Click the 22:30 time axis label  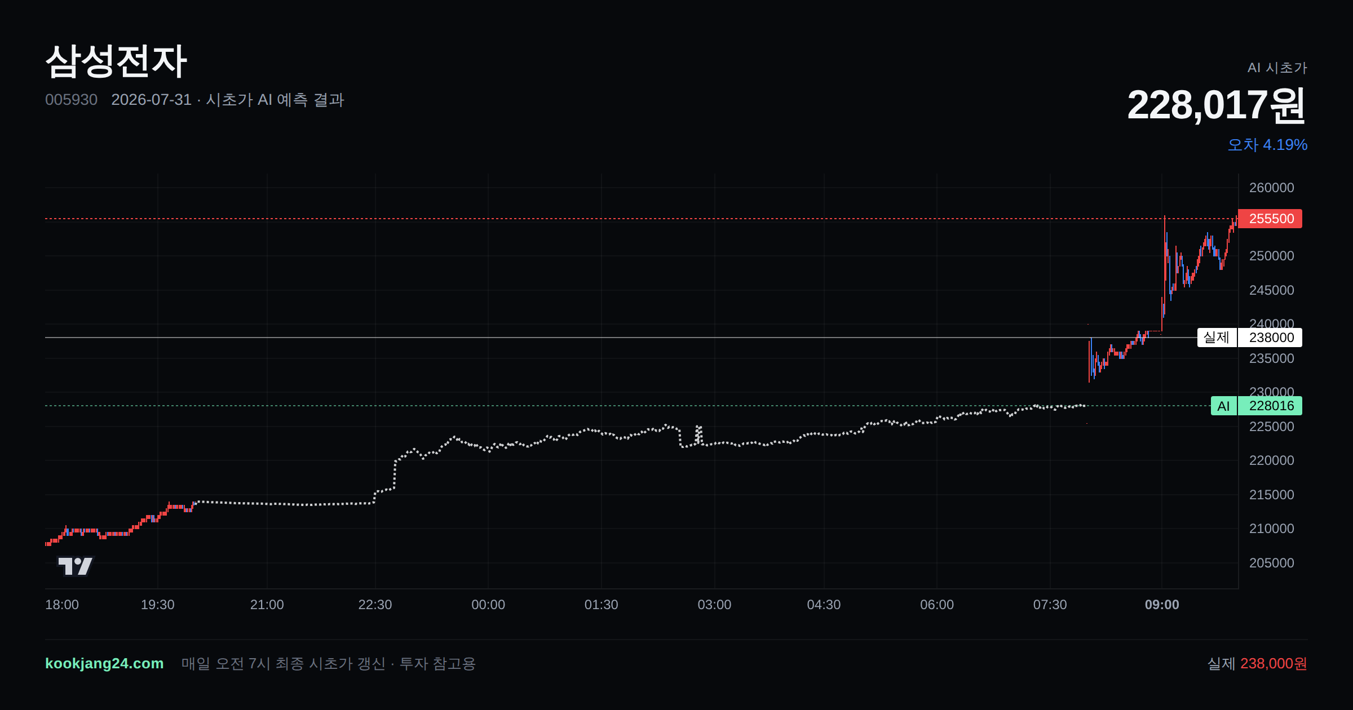click(x=375, y=605)
